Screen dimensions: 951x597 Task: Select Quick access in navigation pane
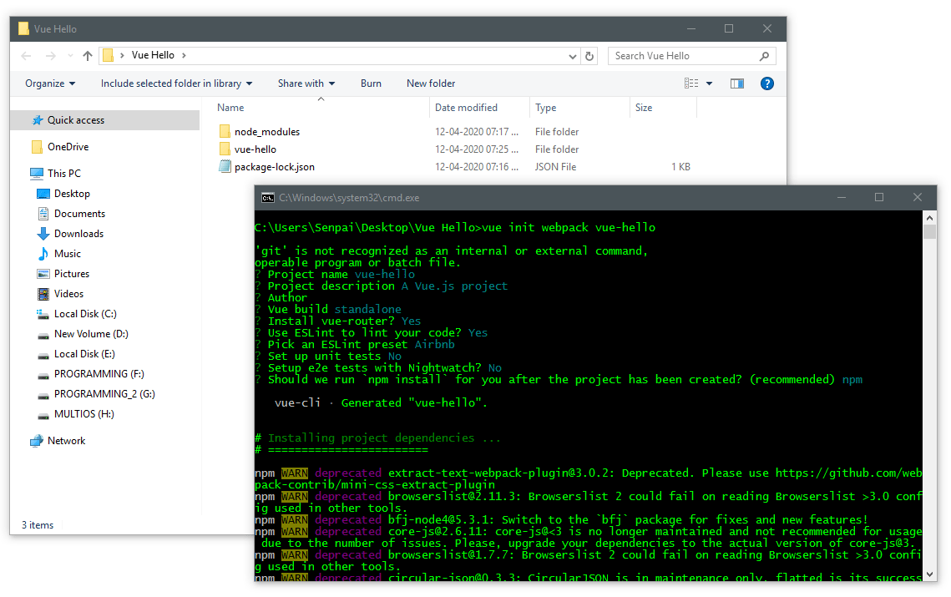[105, 120]
